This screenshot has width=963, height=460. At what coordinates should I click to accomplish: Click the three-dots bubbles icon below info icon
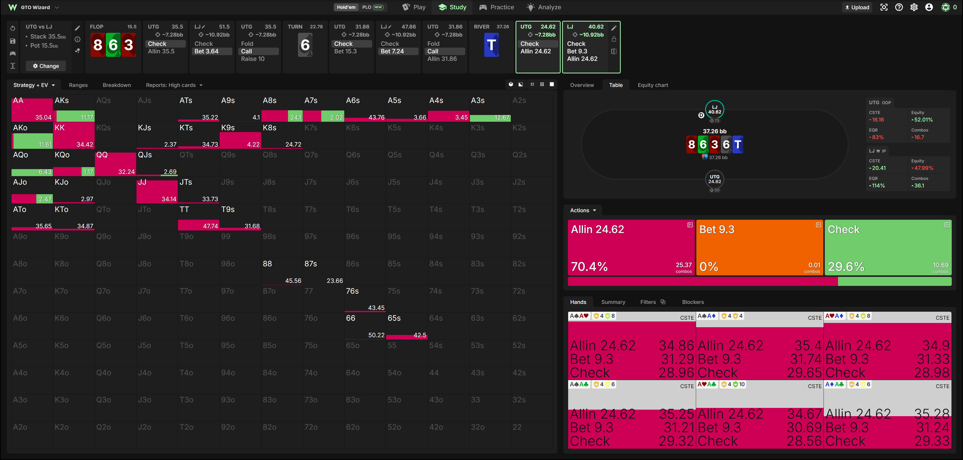pos(77,51)
